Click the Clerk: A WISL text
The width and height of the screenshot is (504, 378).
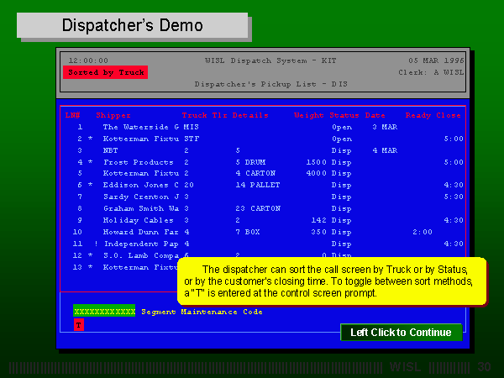pyautogui.click(x=432, y=72)
